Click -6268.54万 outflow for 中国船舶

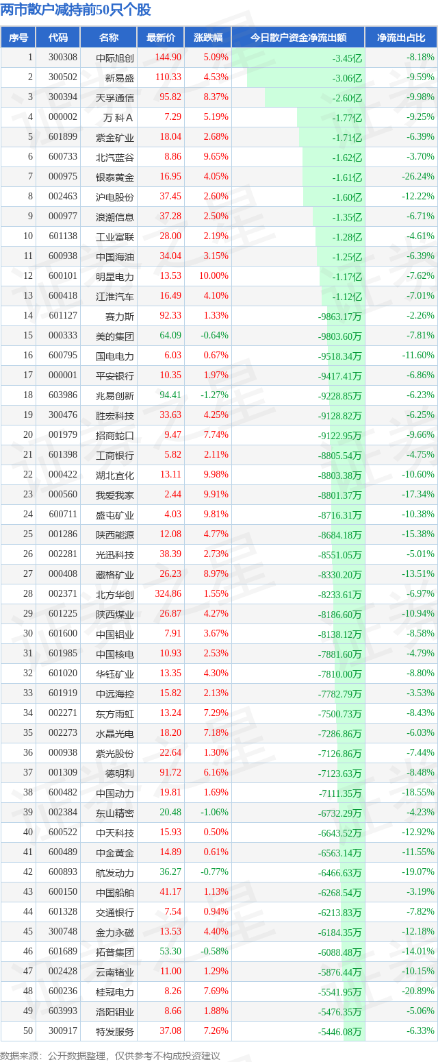(339, 892)
